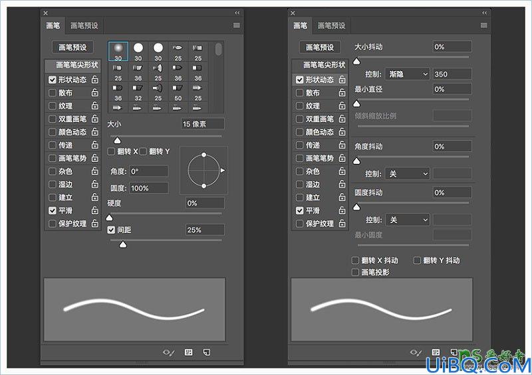
Task: Select the airbrush 50 tip in brush grid
Action: (x=178, y=92)
